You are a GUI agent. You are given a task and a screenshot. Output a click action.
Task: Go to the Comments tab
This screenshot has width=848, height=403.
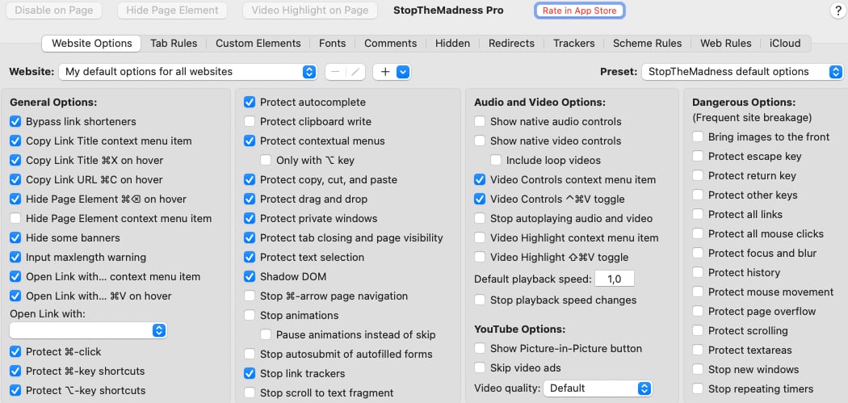(390, 44)
